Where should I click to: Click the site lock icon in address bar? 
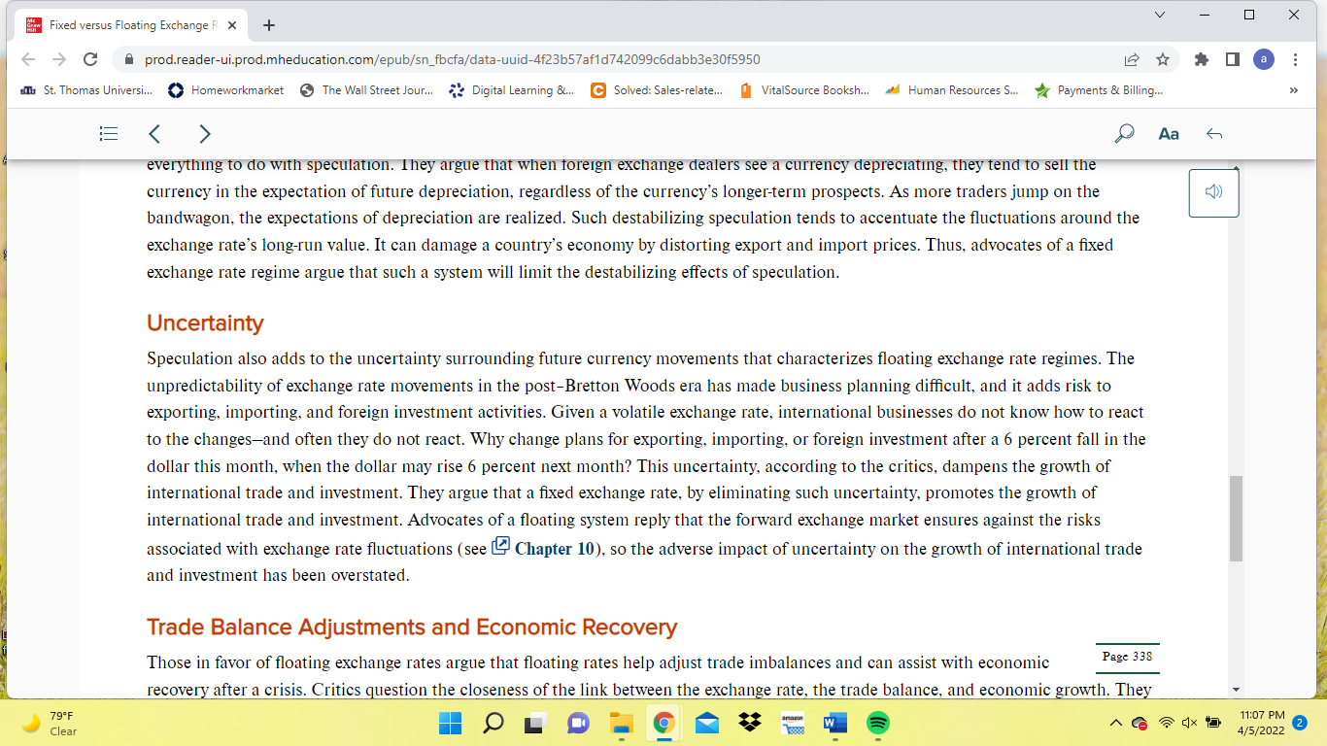[128, 59]
